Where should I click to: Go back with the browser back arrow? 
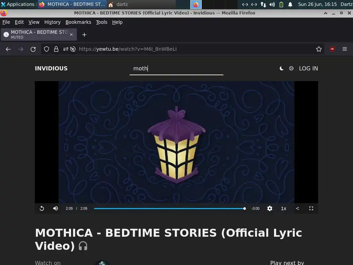(x=8, y=49)
